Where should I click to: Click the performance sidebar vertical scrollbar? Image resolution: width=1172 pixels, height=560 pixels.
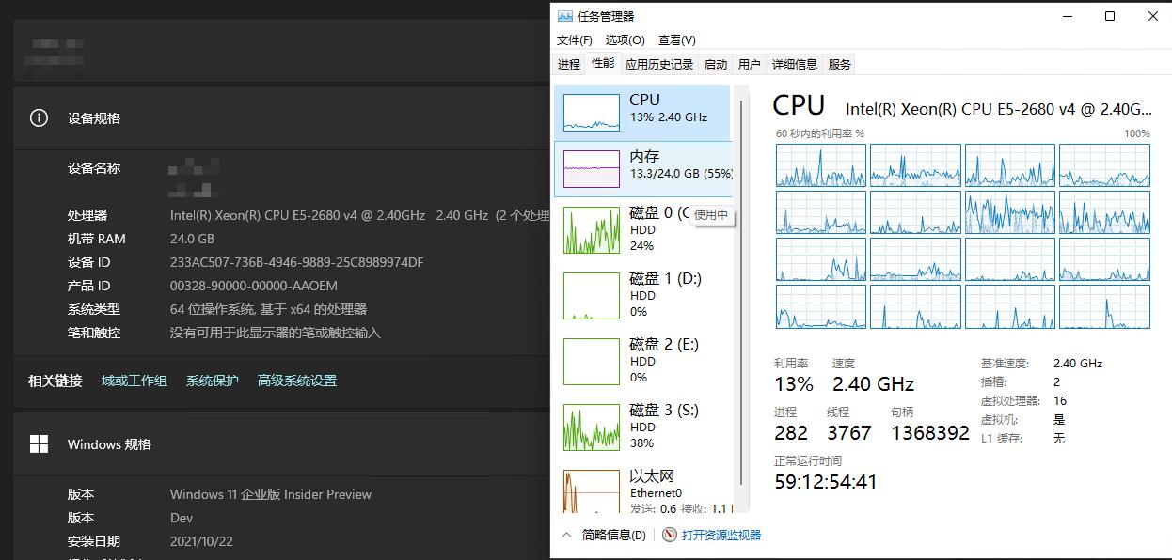coord(742,282)
